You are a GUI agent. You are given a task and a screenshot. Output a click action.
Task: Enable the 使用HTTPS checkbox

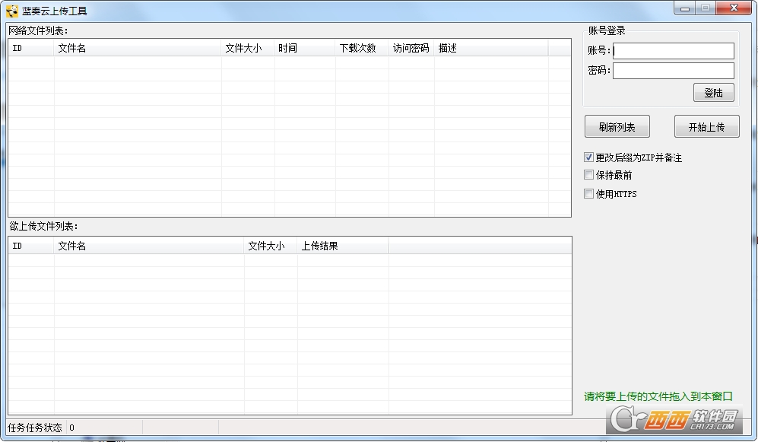coord(588,194)
